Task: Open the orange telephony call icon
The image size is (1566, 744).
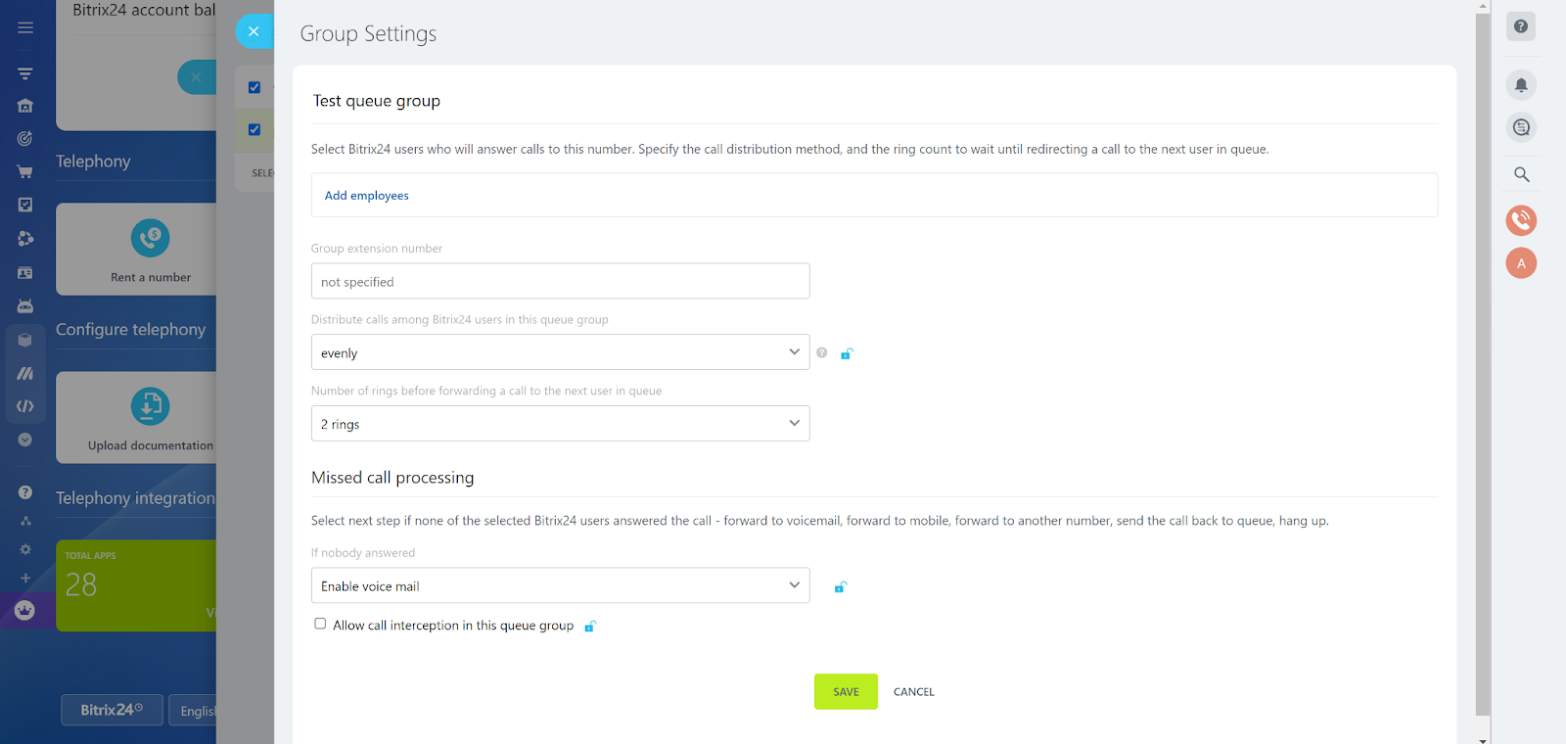Action: click(x=1521, y=220)
